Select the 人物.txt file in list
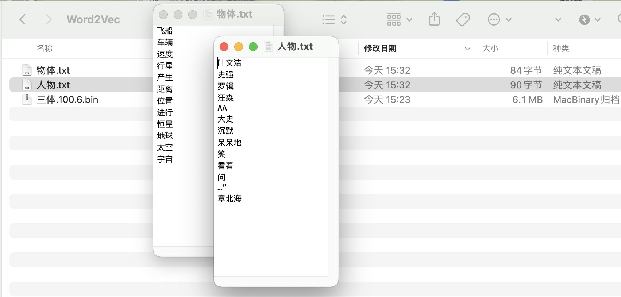This screenshot has width=621, height=297. tap(53, 85)
